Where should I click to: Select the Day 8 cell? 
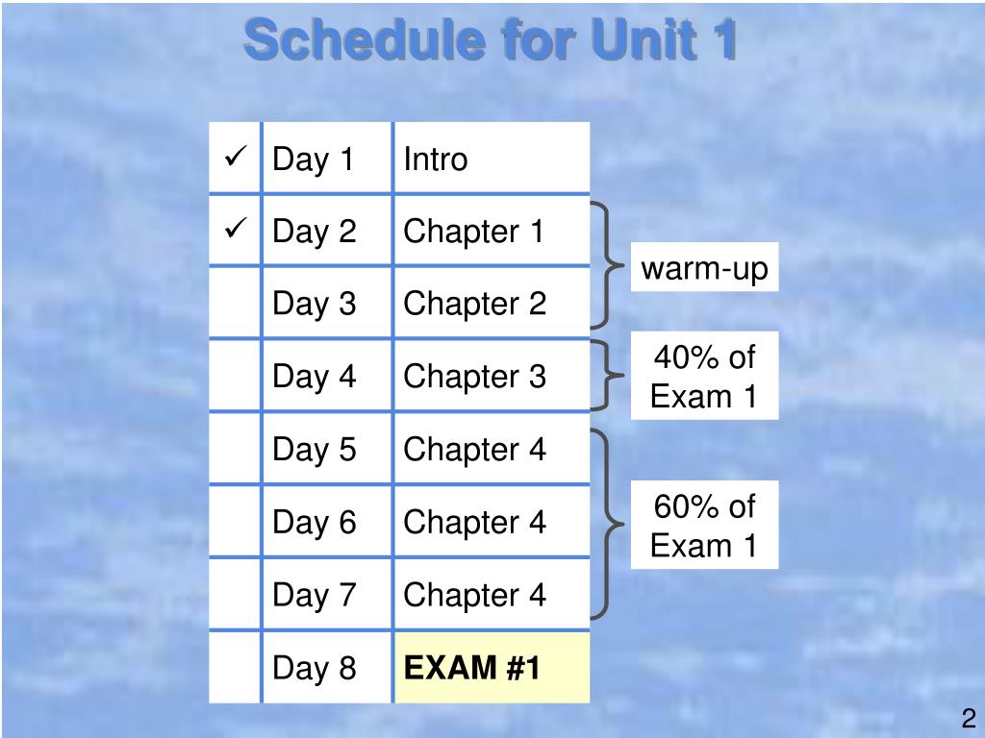click(x=327, y=667)
